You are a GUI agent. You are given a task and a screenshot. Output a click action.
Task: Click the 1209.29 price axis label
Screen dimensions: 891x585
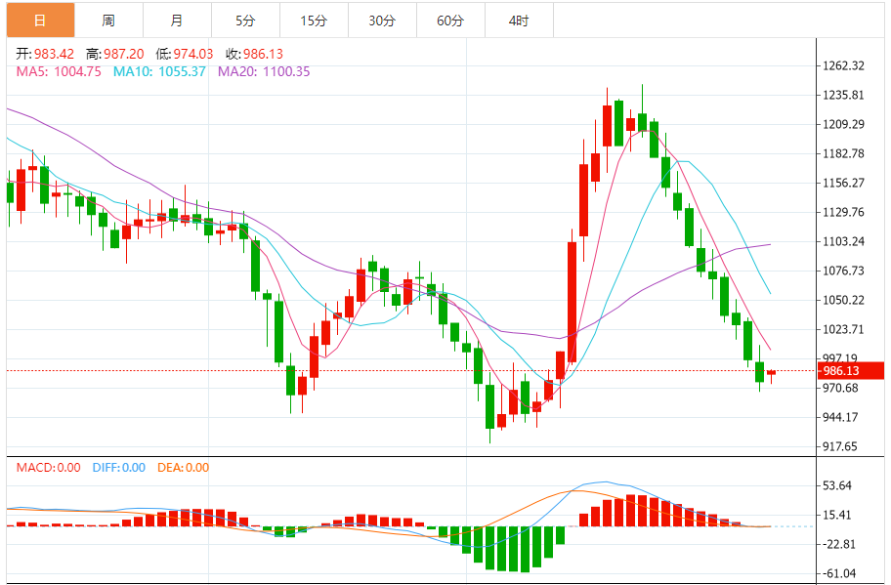843,124
